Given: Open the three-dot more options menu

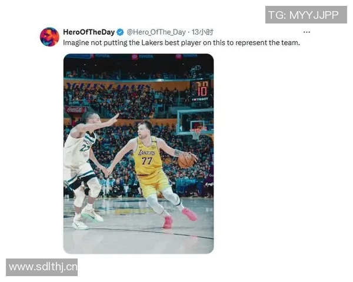Looking at the screenshot, I should click(x=307, y=32).
